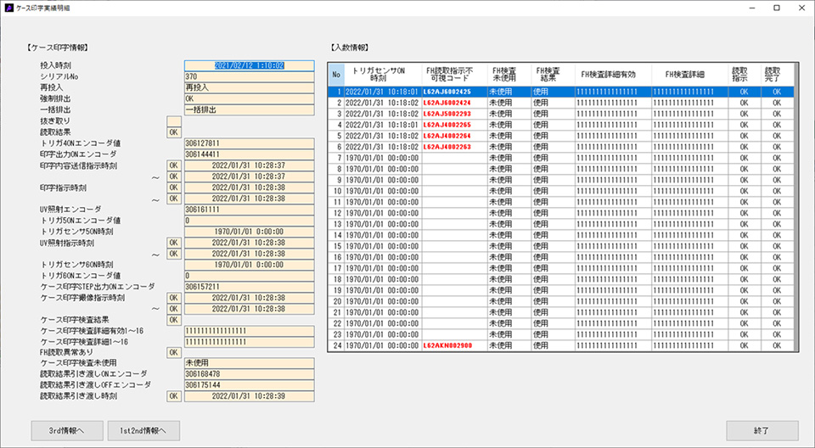Click the FH検査結果 column header
The width and height of the screenshot is (815, 448).
pyautogui.click(x=543, y=74)
